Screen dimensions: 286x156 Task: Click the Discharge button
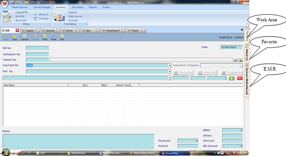183,73
